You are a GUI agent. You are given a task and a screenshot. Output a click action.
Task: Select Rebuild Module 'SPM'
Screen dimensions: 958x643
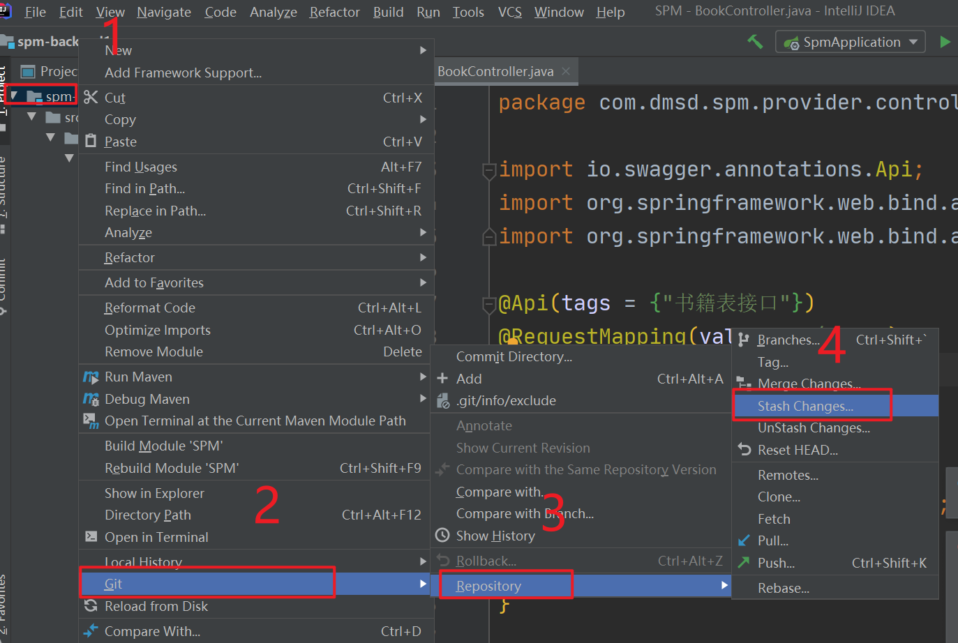click(256, 468)
